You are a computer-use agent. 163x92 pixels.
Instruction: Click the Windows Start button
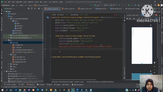pos(2,90)
